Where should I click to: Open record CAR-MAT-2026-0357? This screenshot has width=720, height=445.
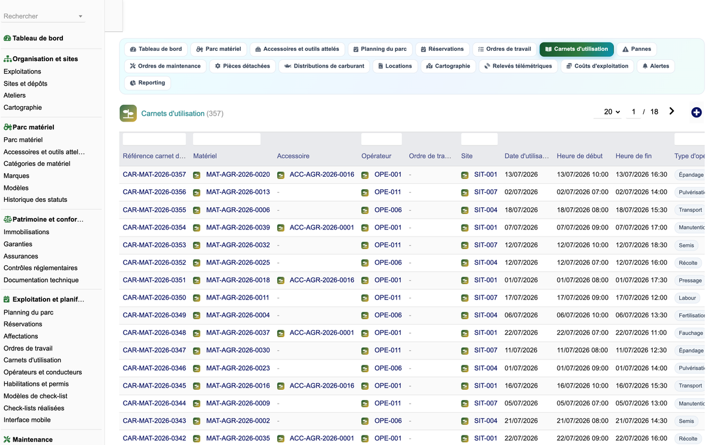tap(154, 175)
